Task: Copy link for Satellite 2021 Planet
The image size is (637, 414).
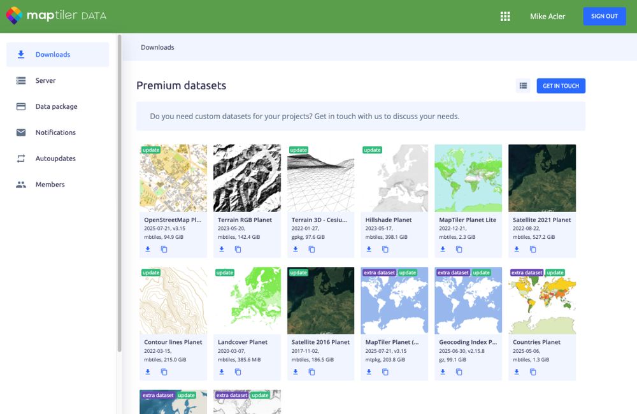Action: coord(533,249)
